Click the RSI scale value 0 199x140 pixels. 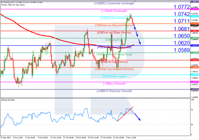coord(192,135)
